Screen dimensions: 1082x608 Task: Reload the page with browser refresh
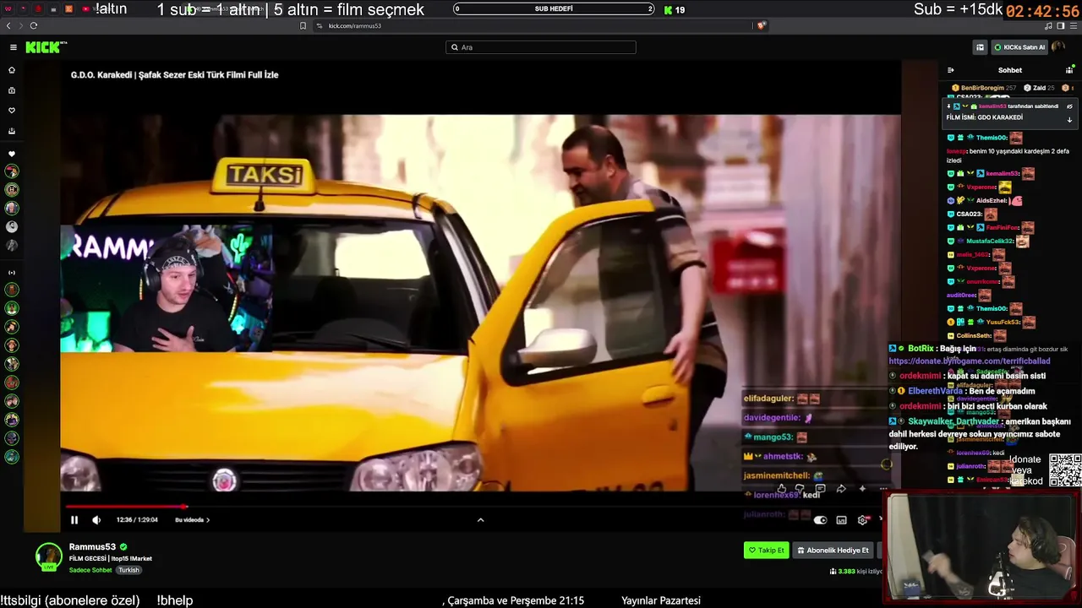33,25
